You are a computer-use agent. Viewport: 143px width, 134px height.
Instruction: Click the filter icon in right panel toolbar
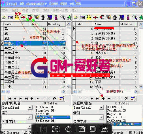point(108,17)
